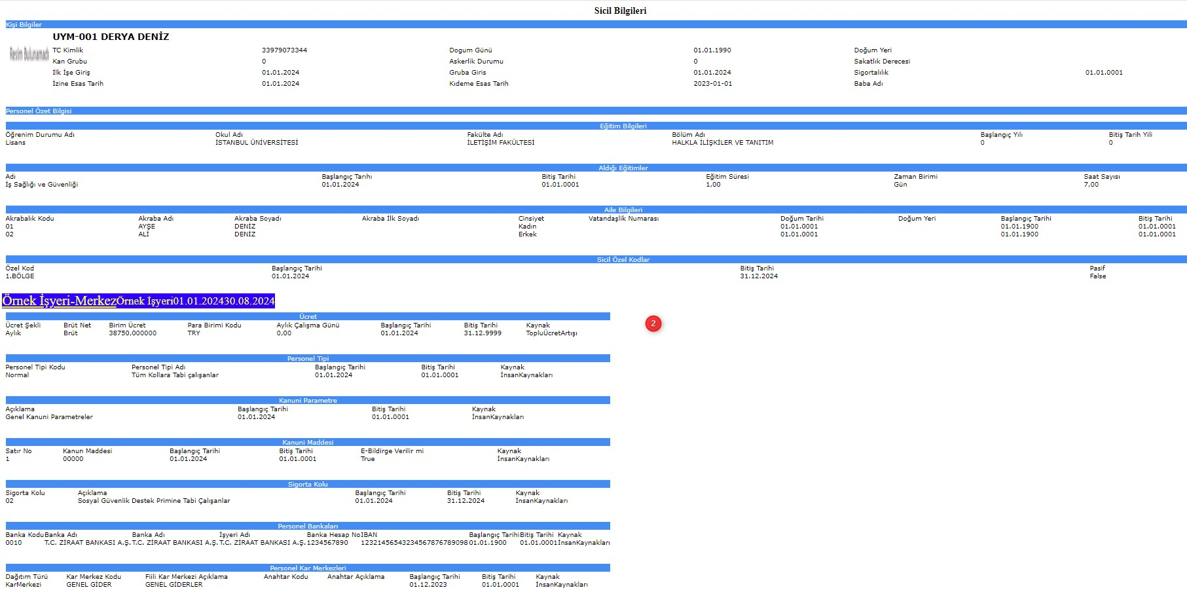Select IBAN 12321456543234567876789098

414,543
